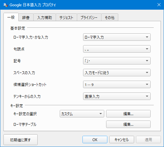Click 編集 button for キー設定
The image size is (164, 147).
pos(128,114)
